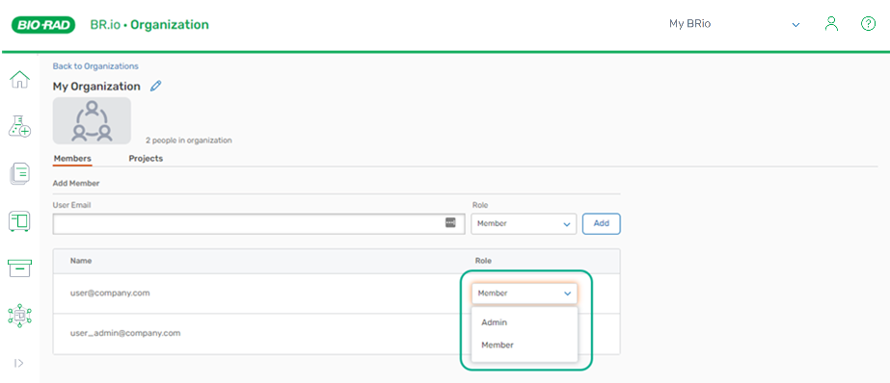Click the Bio-Rad logo
This screenshot has height=383, width=890.
pos(43,25)
